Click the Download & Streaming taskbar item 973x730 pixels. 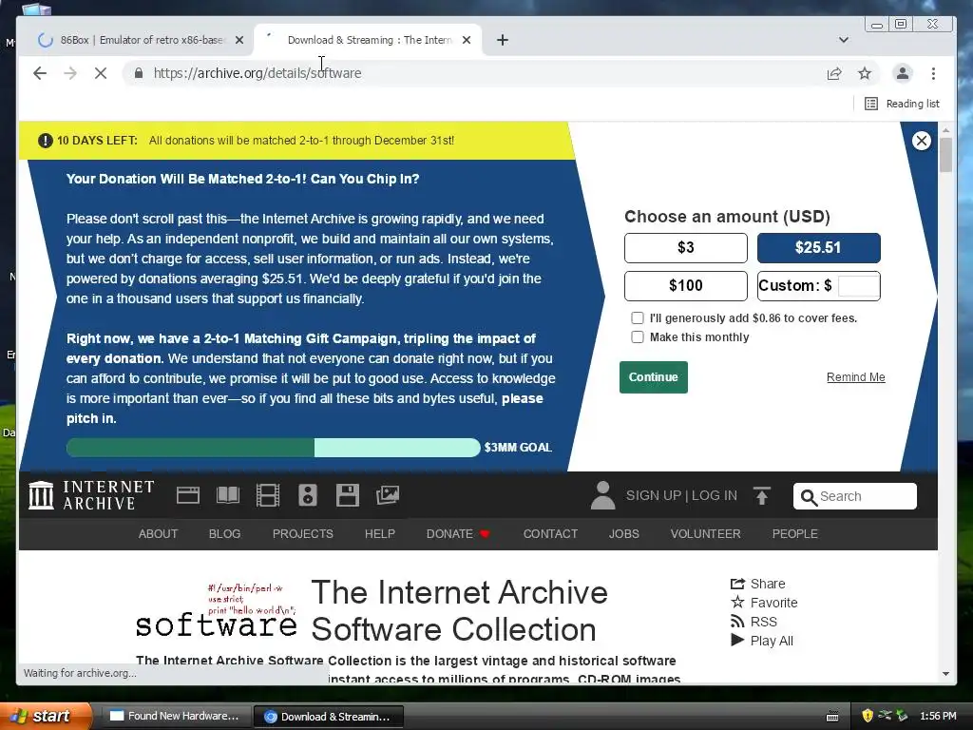tap(329, 717)
